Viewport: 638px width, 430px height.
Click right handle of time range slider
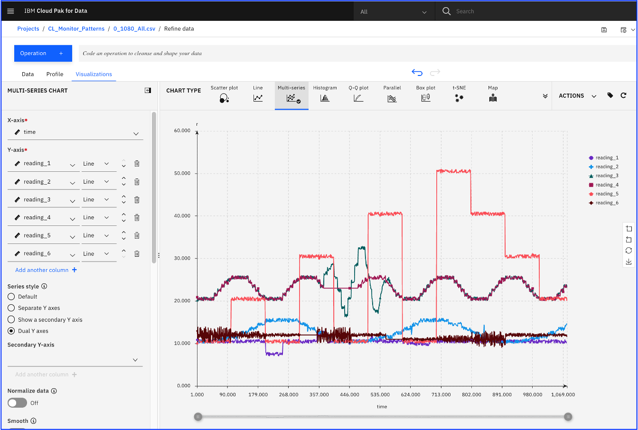568,417
